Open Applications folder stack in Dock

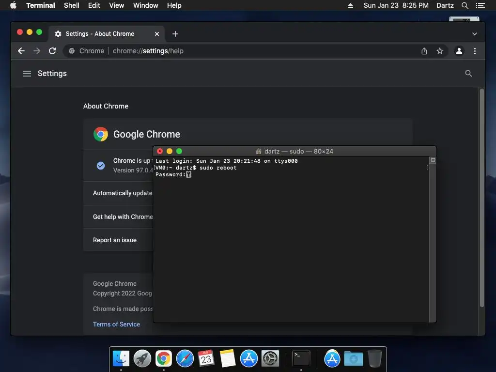tap(332, 358)
